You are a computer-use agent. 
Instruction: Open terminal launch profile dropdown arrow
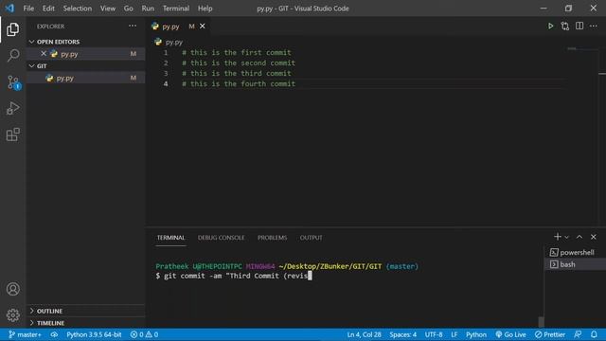(x=566, y=237)
